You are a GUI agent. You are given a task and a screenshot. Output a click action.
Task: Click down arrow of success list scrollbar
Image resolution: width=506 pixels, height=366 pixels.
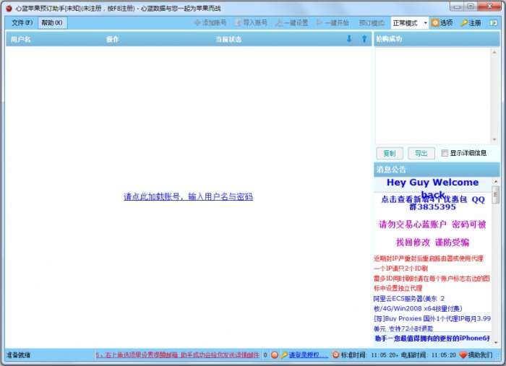(494, 139)
